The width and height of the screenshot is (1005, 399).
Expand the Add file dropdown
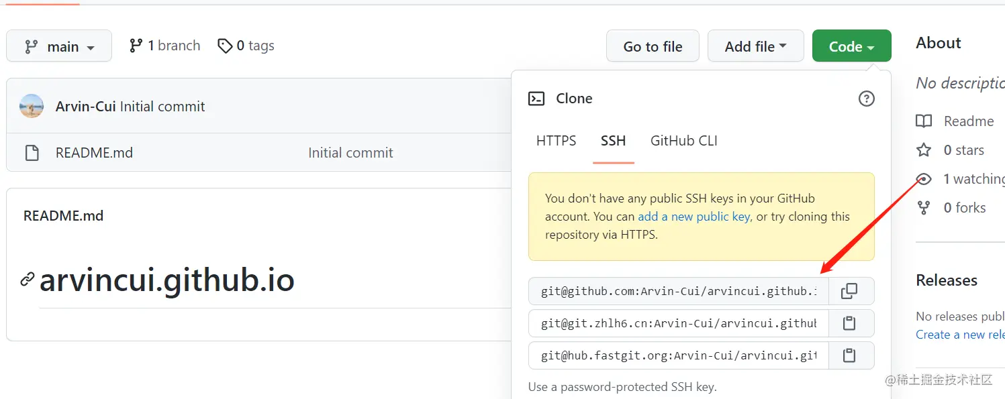point(755,46)
